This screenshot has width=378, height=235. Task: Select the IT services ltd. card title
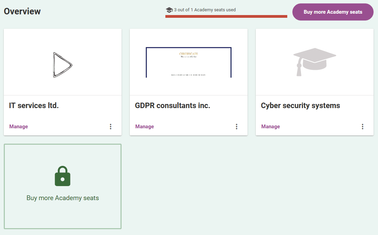(34, 106)
